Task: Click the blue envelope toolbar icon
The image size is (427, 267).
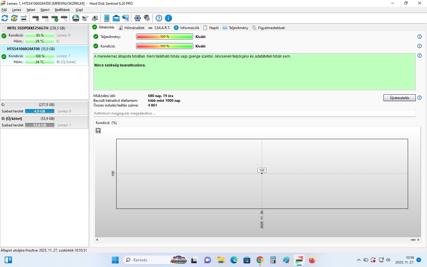Action: [116, 18]
